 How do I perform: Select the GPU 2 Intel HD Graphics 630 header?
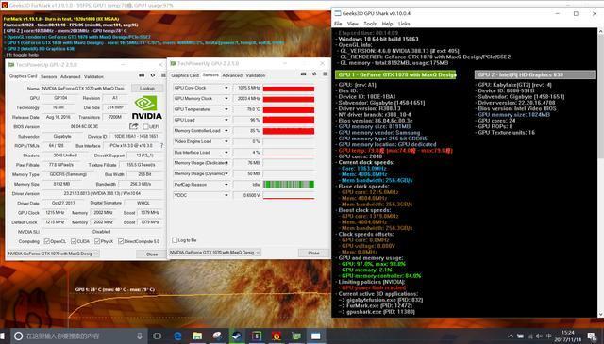point(535,74)
